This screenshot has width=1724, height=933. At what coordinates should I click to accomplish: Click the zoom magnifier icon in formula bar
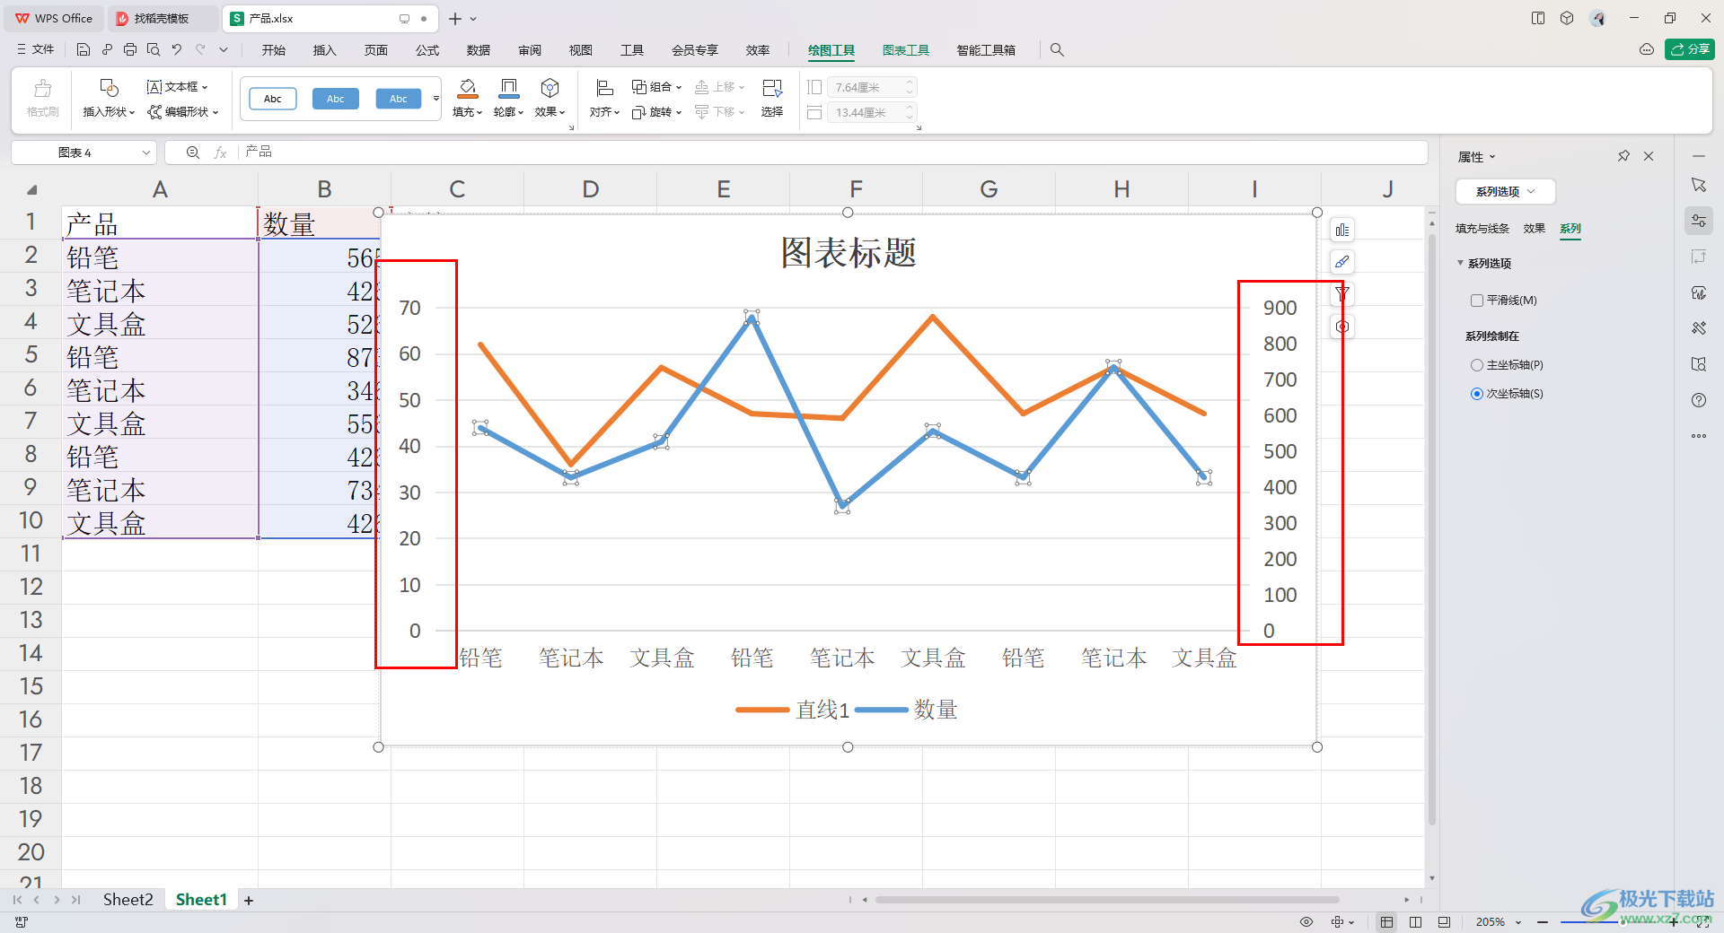192,153
